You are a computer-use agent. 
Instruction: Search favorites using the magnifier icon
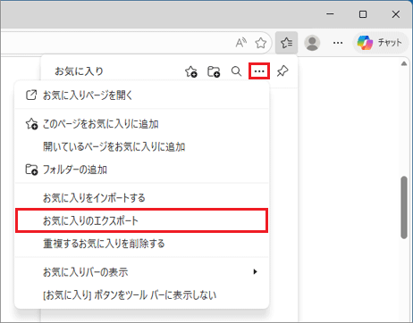pyautogui.click(x=236, y=71)
